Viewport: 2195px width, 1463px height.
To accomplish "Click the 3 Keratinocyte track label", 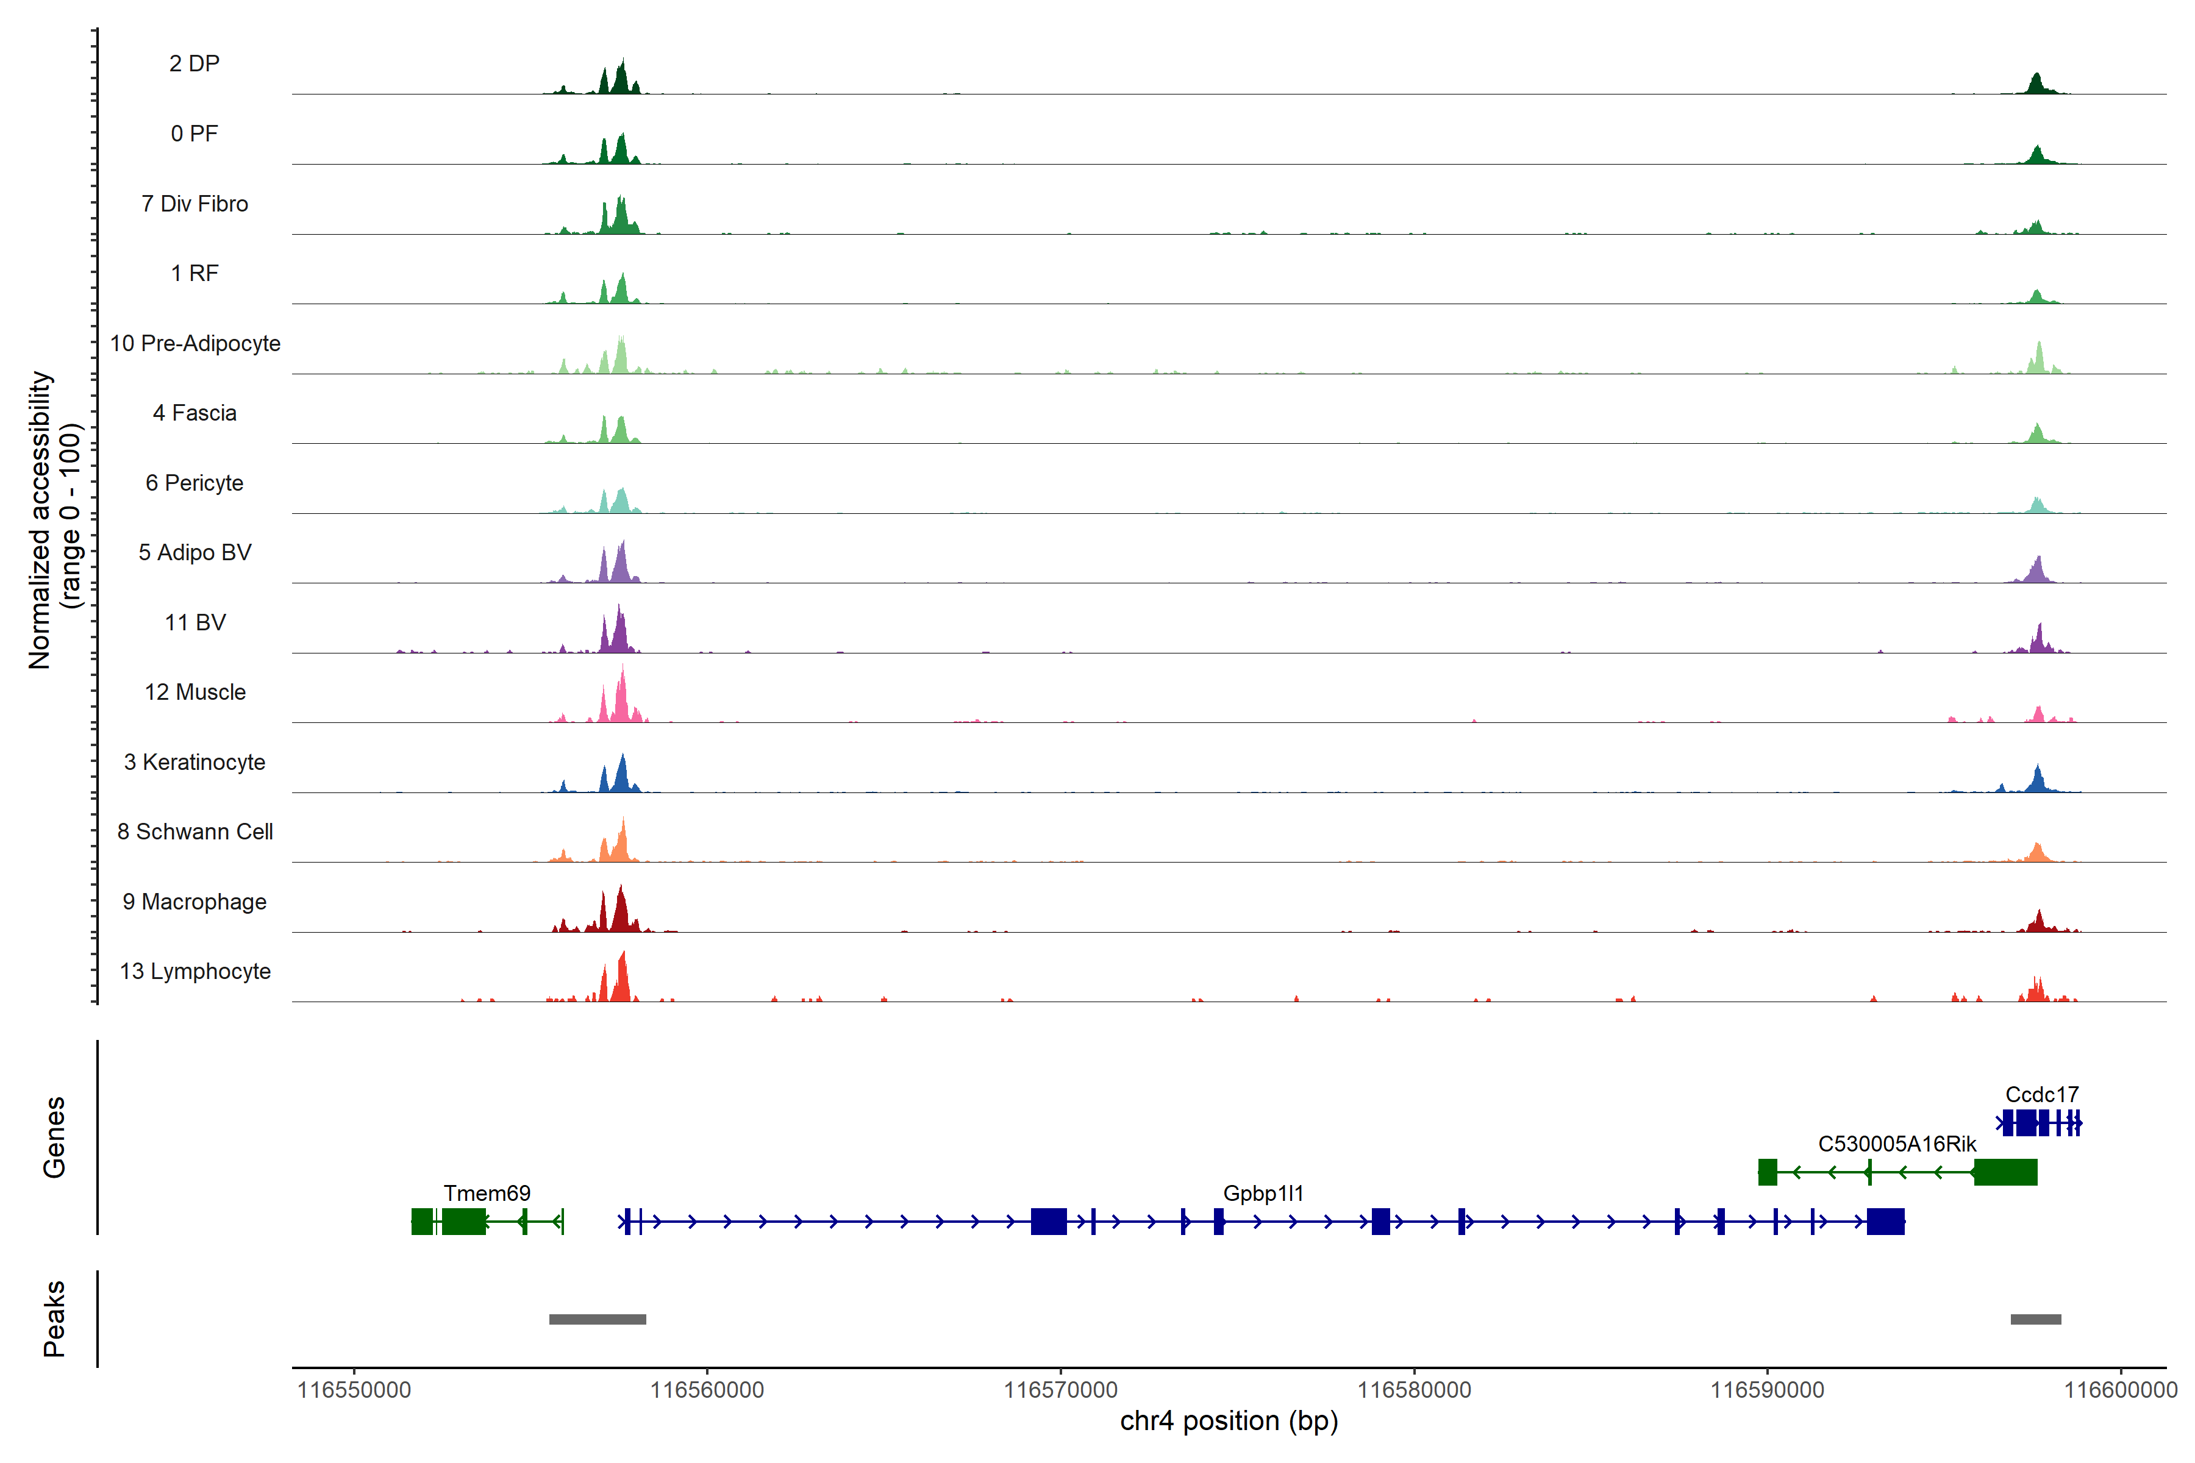I will (x=194, y=763).
